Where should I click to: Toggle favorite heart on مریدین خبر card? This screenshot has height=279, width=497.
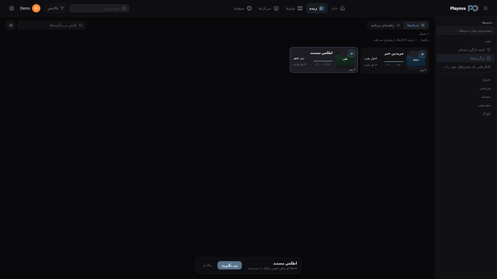click(x=422, y=54)
